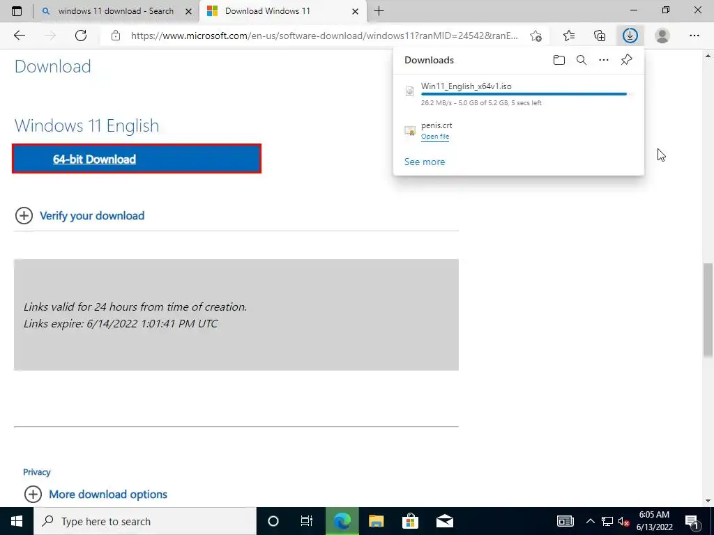The width and height of the screenshot is (714, 535).
Task: Search downloads with the magnifier icon
Action: click(582, 60)
